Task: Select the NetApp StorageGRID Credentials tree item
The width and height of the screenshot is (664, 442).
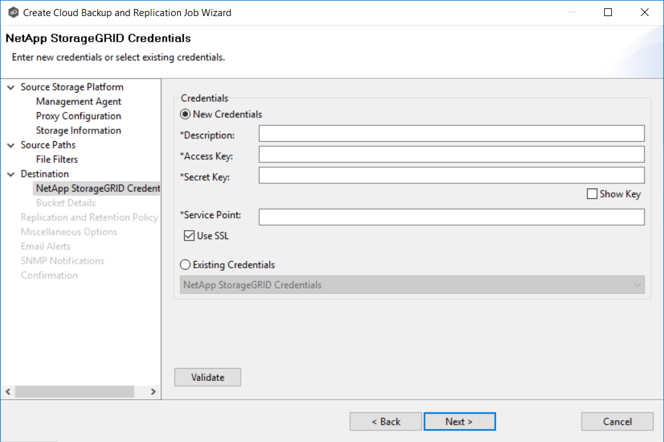Action: (97, 189)
